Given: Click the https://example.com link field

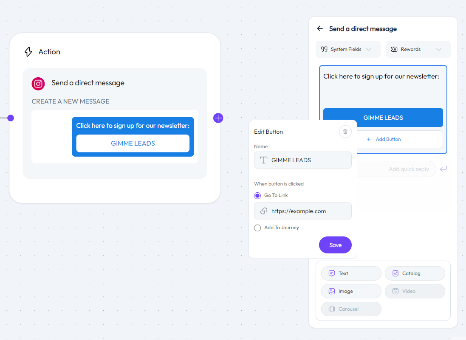Looking at the screenshot, I should click(x=308, y=211).
